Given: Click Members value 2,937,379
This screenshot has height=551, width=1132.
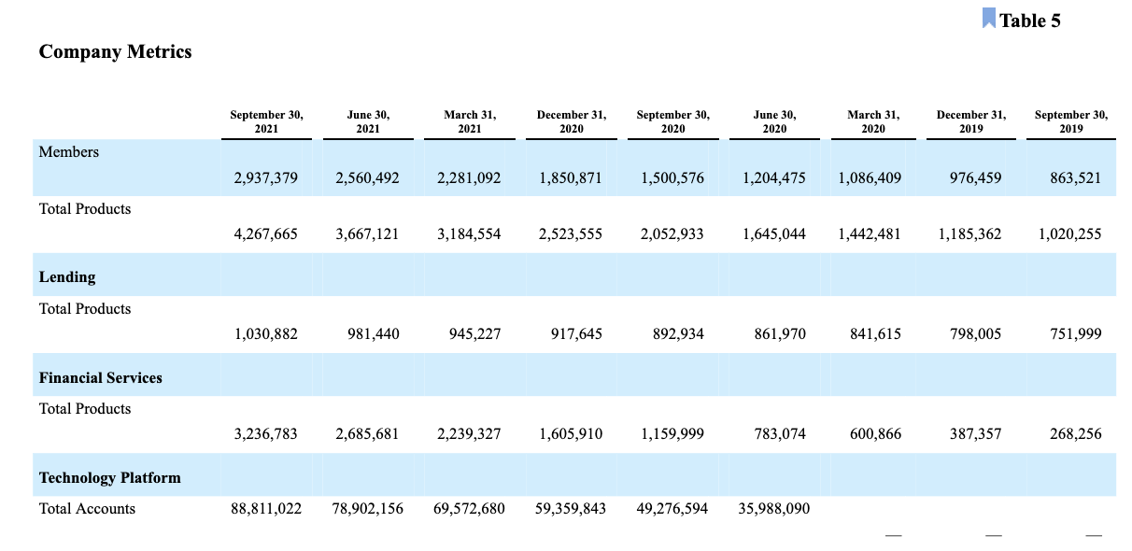Looking at the screenshot, I should coord(266,178).
